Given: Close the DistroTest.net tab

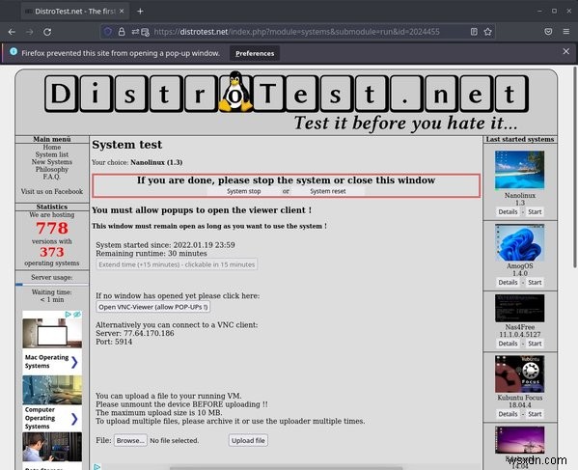Looking at the screenshot, I should tap(122, 12).
